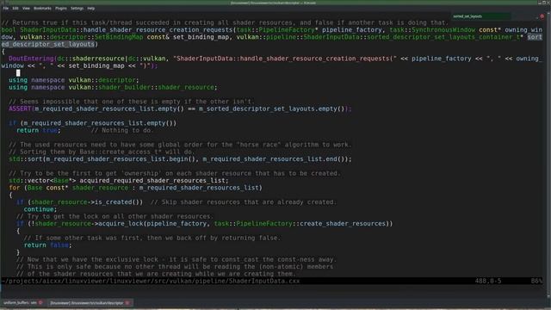Click the 'for (Base const* shader_resource' loop line
The width and height of the screenshot is (551, 310).
(x=135, y=188)
